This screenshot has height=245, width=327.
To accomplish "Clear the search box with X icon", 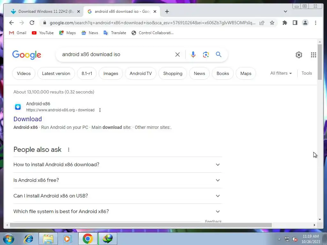I will tap(178, 55).
